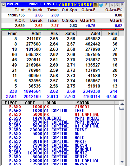The width and height of the screenshot is (130, 166).
Task: Click Yuksek value 2.66
Action: click(x=39, y=15)
